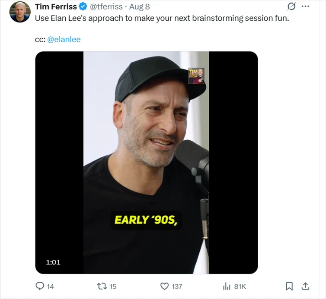This screenshot has width=326, height=299.
Task: Click the share upload arrow icon
Action: (305, 286)
